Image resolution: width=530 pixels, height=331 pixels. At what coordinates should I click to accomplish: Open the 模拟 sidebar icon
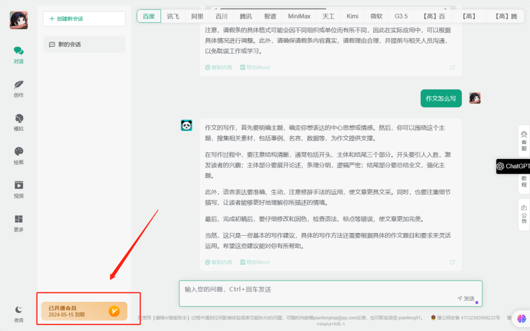coord(19,122)
